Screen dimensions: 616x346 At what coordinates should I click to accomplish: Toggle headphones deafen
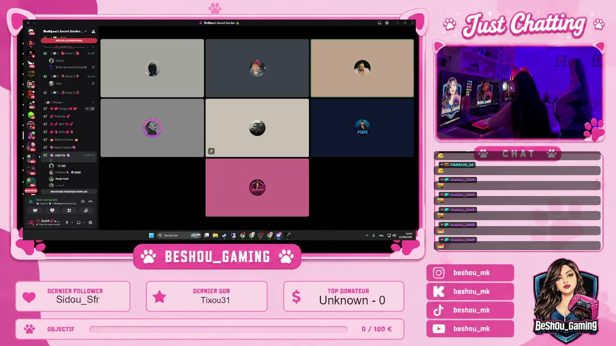[x=78, y=222]
